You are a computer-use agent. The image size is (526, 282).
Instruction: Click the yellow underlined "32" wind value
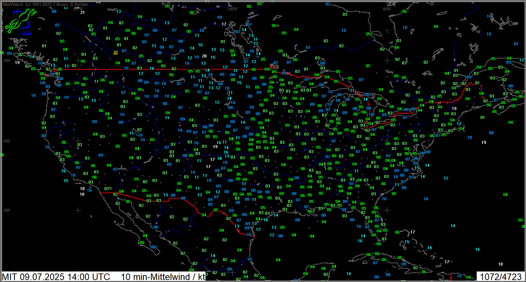click(x=115, y=53)
